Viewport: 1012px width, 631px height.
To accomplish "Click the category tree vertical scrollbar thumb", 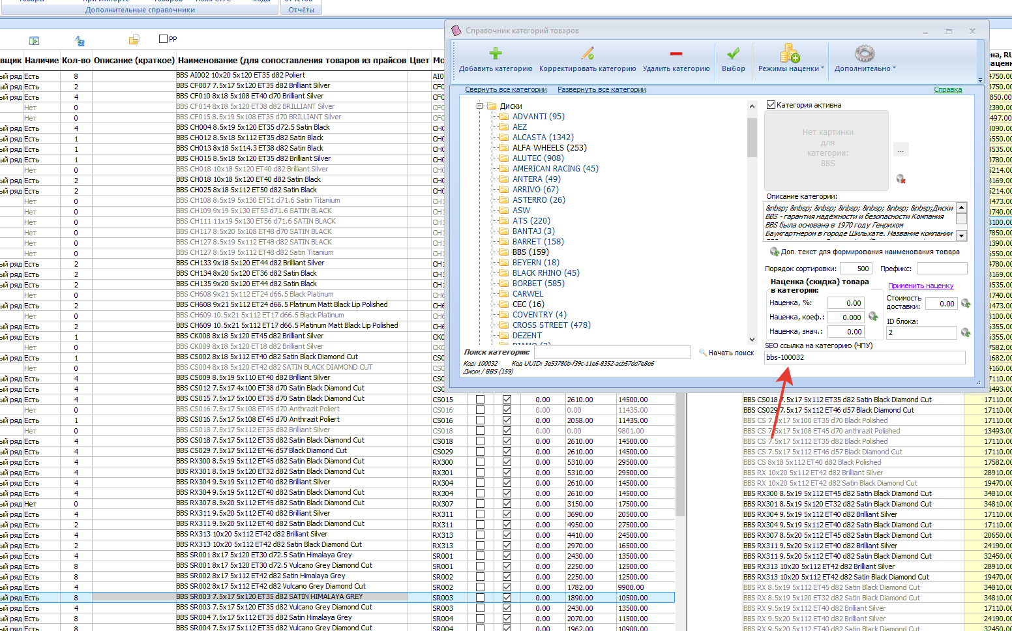I will 752,138.
